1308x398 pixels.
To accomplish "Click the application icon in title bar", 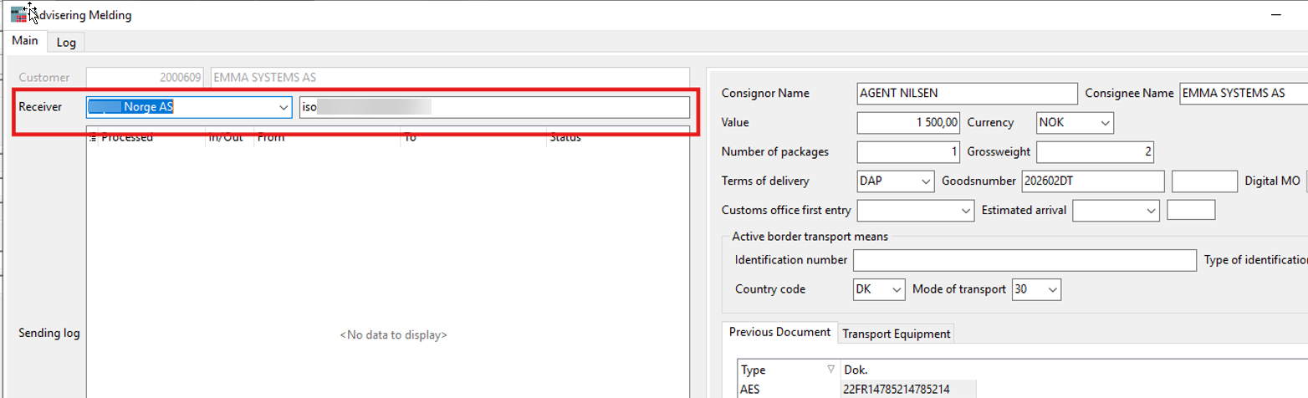I will click(17, 15).
